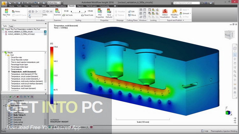Click the Save icon in quick access toolbar
This screenshot has width=239, height=134.
click(22, 3)
